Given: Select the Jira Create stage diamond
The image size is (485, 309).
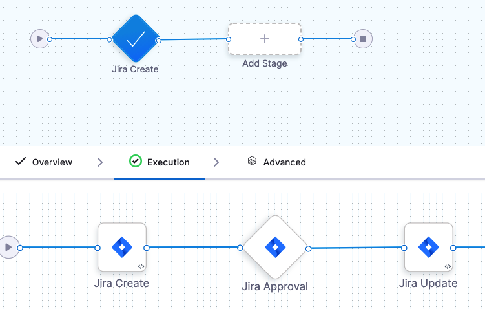Looking at the screenshot, I should click(x=135, y=39).
